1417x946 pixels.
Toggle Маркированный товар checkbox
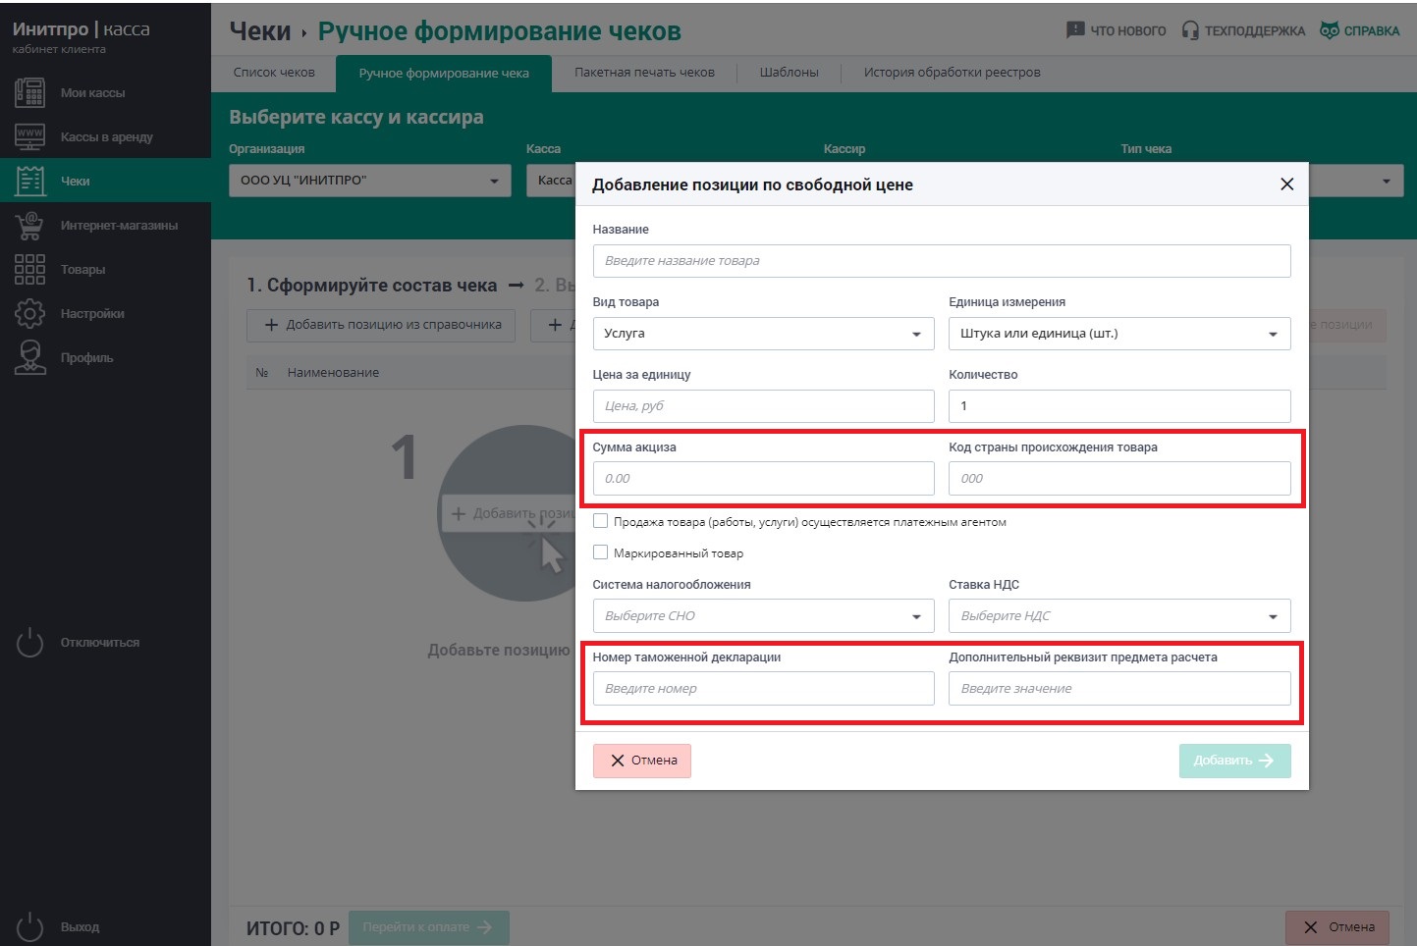[600, 552]
